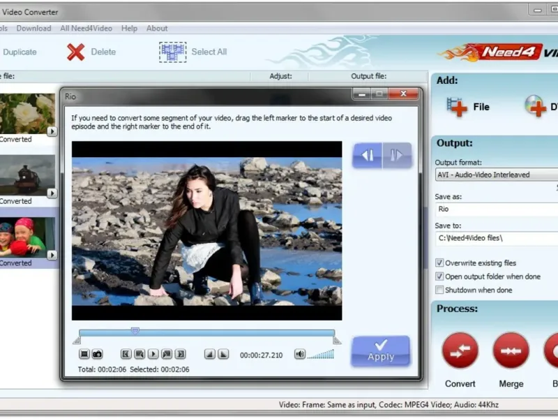Set end marker with right trim button
Image resolution: width=558 pixels, height=419 pixels.
point(397,155)
